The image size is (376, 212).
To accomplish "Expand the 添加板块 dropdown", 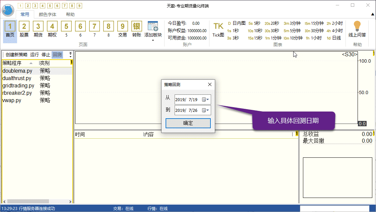I will pyautogui.click(x=153, y=40).
